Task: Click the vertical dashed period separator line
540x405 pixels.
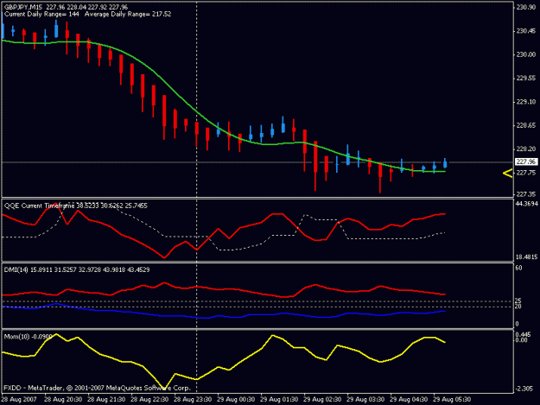Action: point(197,196)
